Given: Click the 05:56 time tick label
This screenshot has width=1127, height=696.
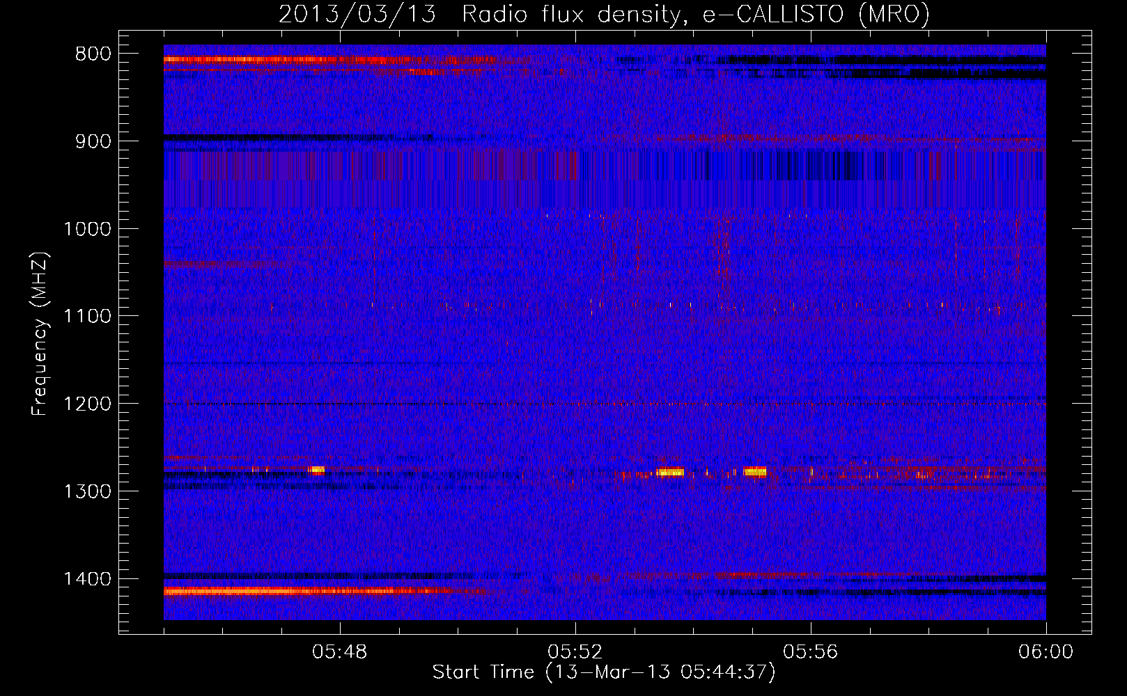Looking at the screenshot, I should [811, 652].
